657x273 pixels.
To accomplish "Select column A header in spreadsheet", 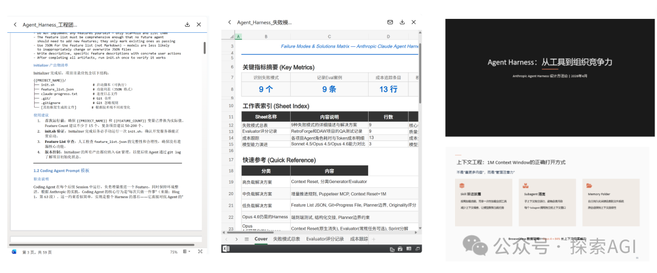I will coord(238,37).
